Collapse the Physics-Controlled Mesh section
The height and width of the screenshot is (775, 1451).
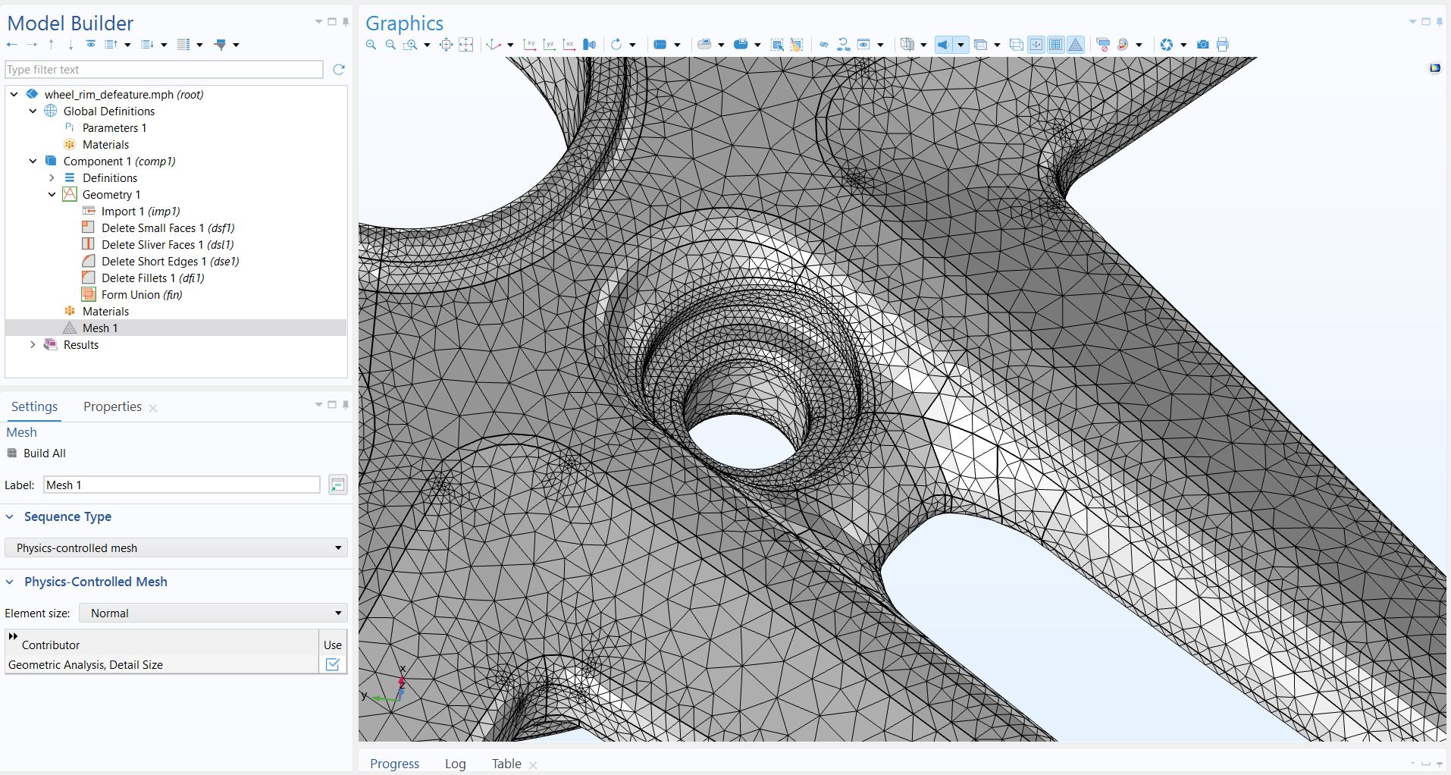click(x=10, y=582)
